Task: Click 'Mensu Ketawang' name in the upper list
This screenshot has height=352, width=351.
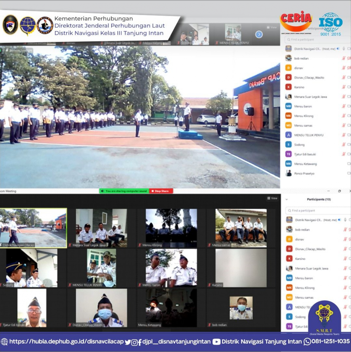Action: pos(305,164)
